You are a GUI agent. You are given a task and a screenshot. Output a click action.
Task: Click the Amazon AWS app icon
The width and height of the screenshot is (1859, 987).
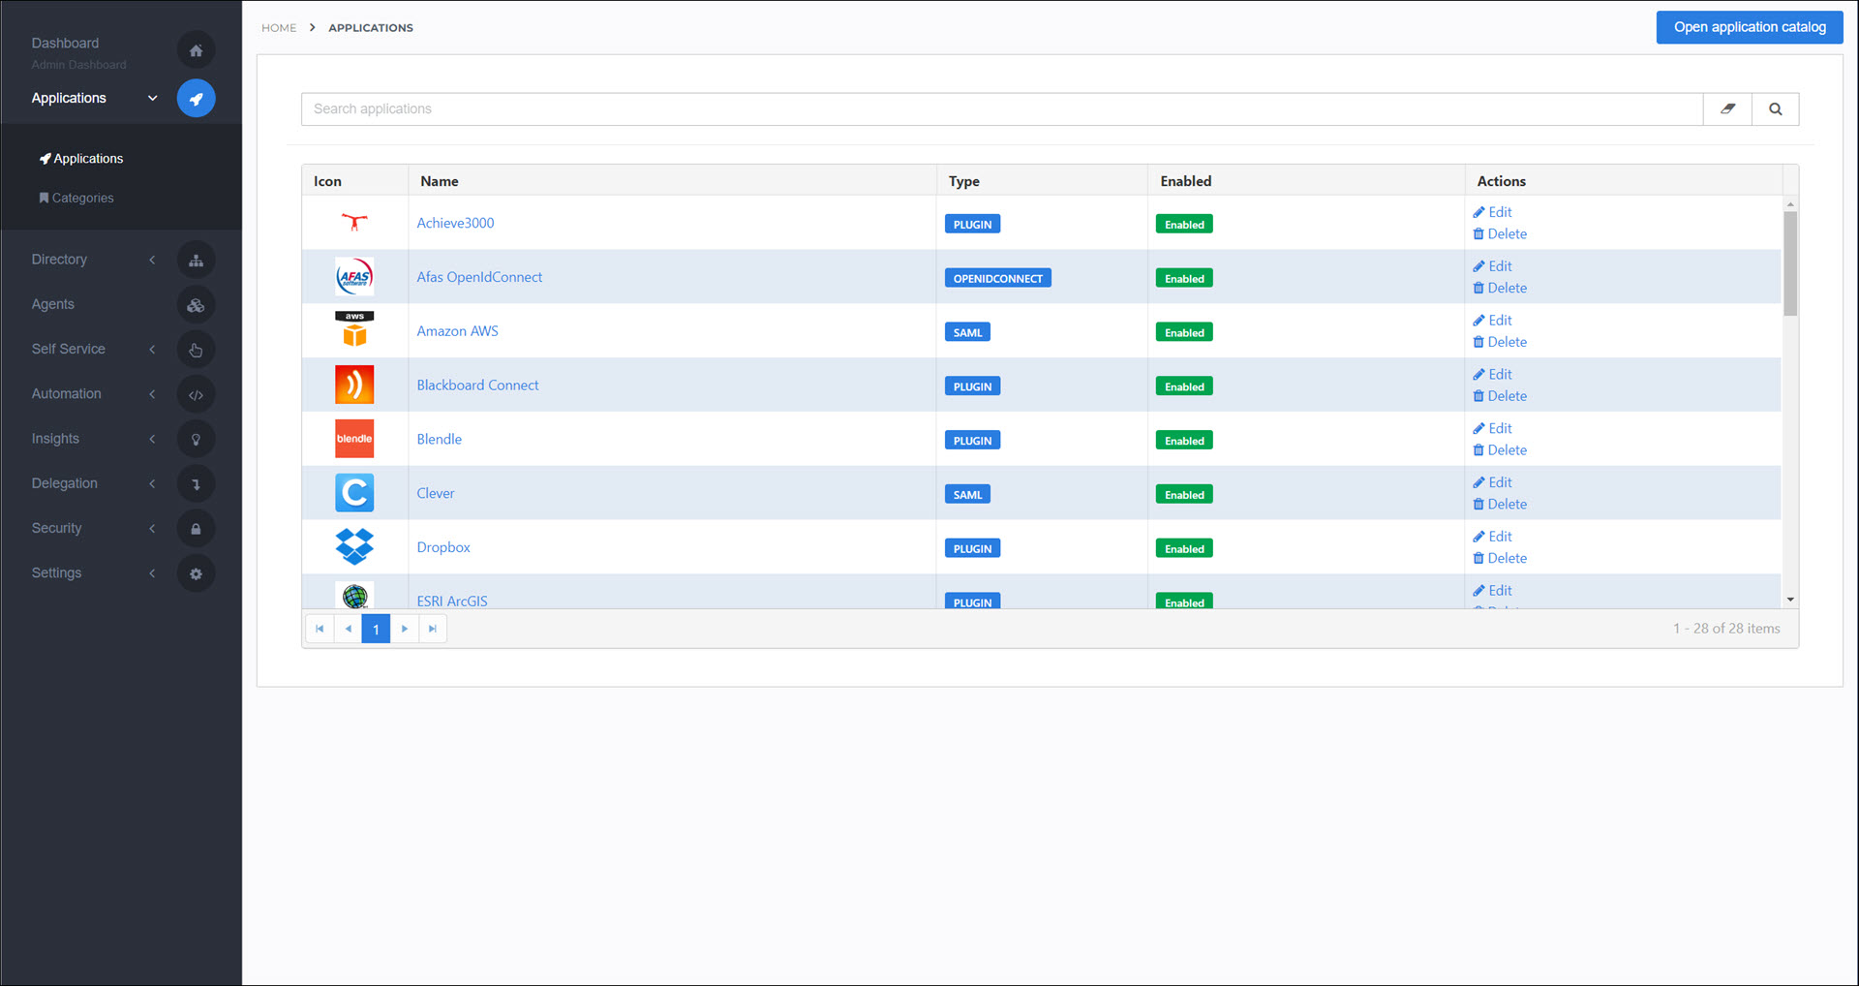pyautogui.click(x=354, y=330)
